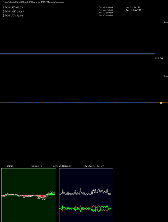Screen dimensions: 168x222
Task: Click the 'MACD:' panel heading
Action: point(10,166)
